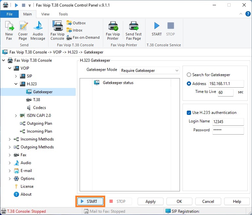Select Fax Voip T.38 Console root node
This screenshot has height=215, width=252.
(33, 60)
